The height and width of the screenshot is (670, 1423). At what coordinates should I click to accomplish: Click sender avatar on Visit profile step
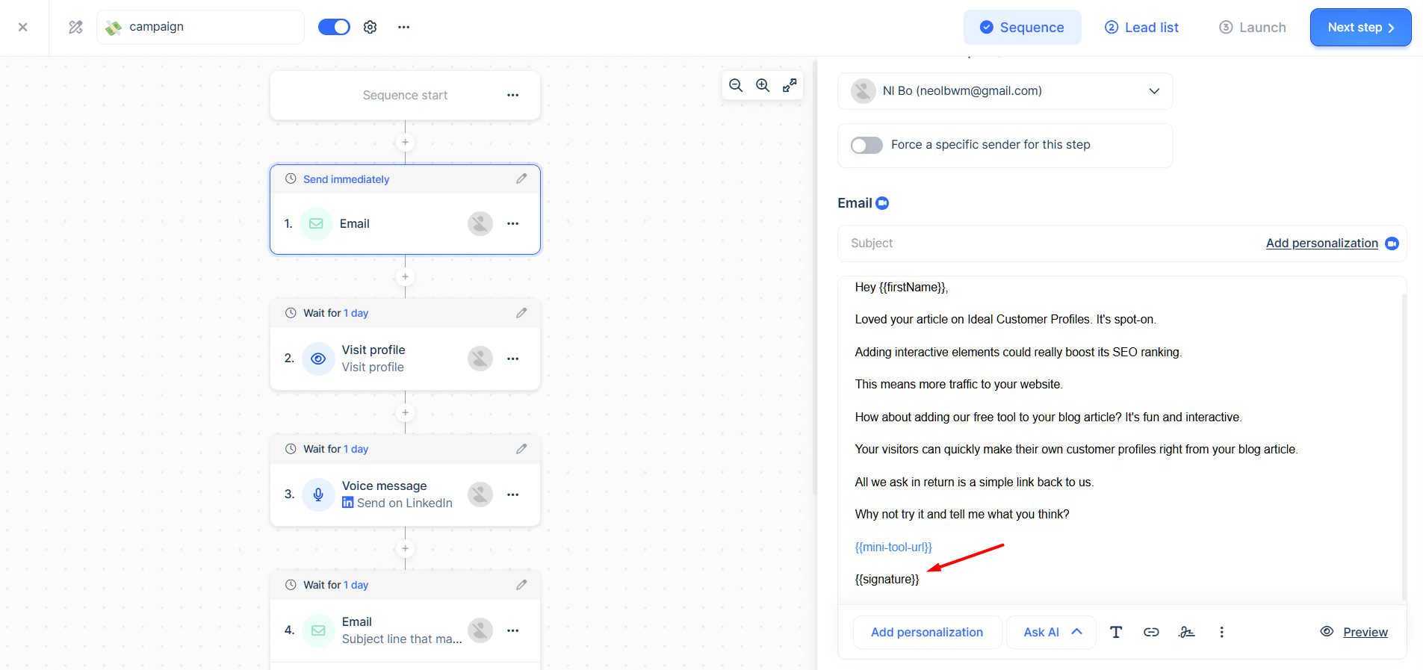click(480, 359)
